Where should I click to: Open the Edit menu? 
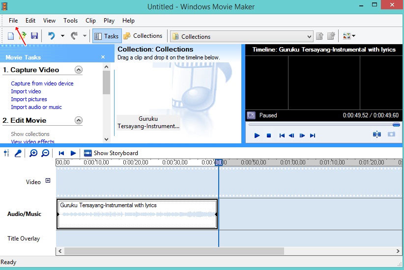point(30,21)
